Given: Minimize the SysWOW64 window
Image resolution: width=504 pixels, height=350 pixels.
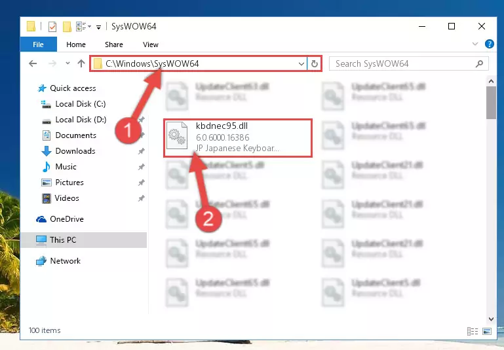Looking at the screenshot, I should pos(422,26).
